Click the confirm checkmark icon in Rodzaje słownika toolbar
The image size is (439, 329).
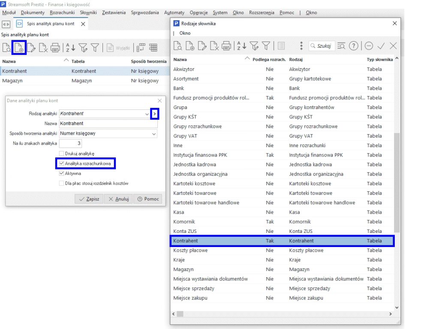coord(381,46)
